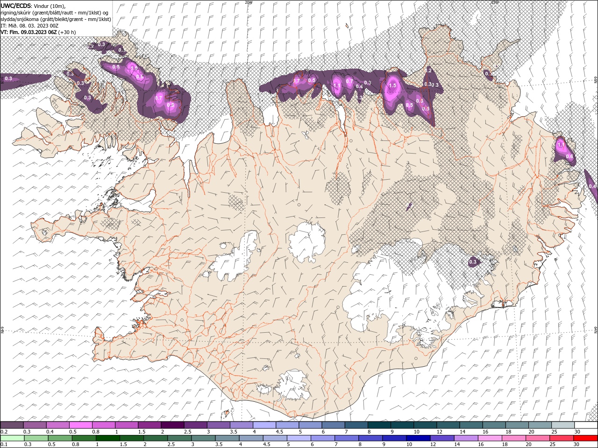Click the 'IT: Mið. 08. 03. 2023 00Z' line
Screen dimensions: 598x448
coord(29,26)
